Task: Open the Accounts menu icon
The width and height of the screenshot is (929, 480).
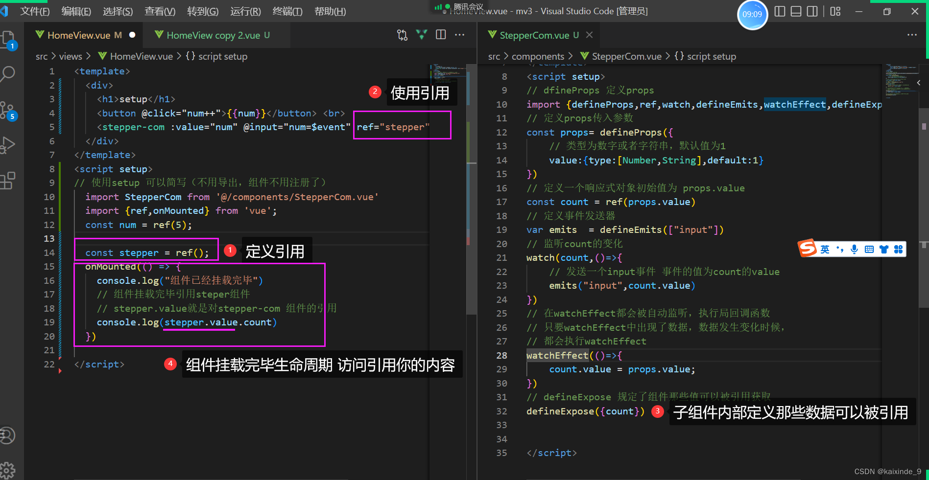Action: click(8, 435)
